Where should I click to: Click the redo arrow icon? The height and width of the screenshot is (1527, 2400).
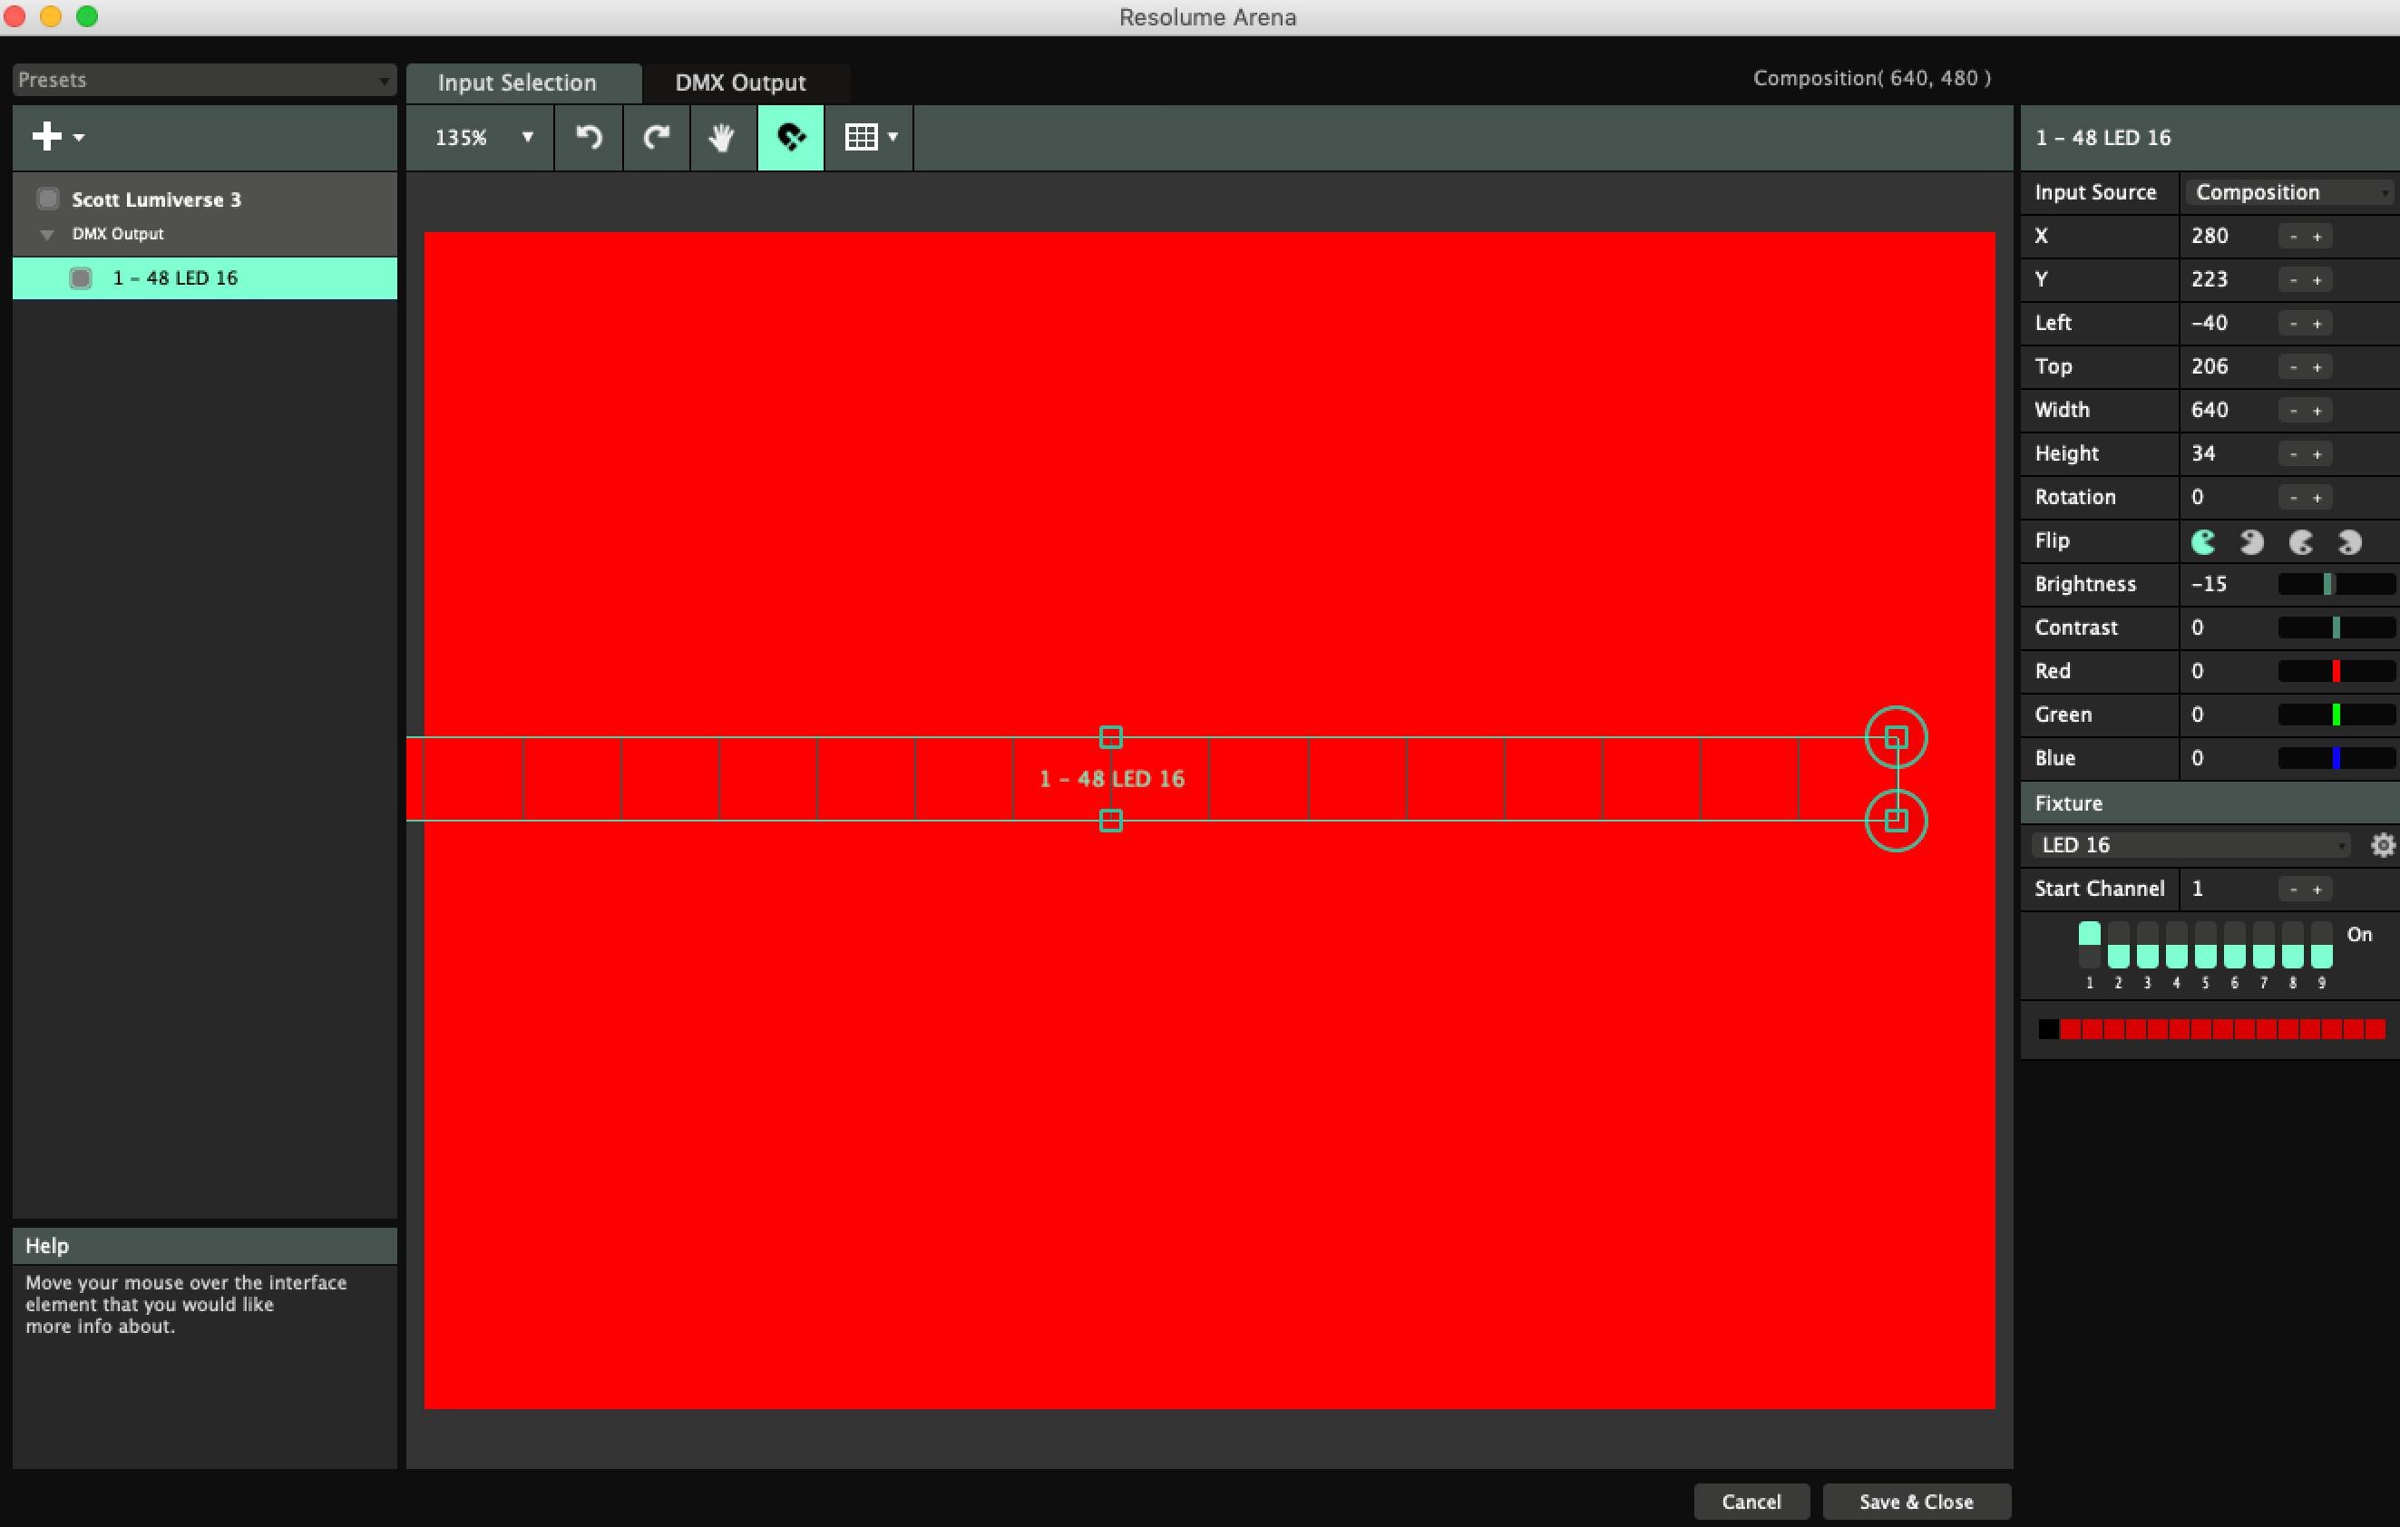pyautogui.click(x=656, y=138)
